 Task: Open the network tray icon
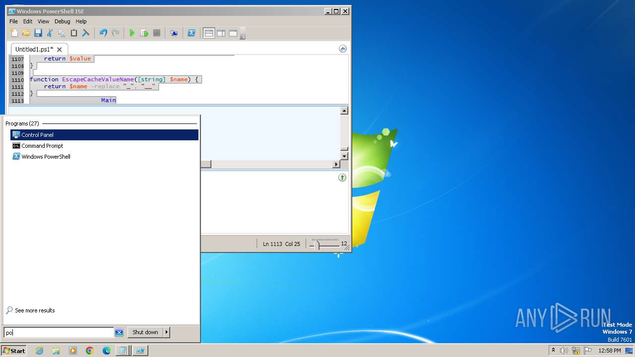pyautogui.click(x=576, y=351)
